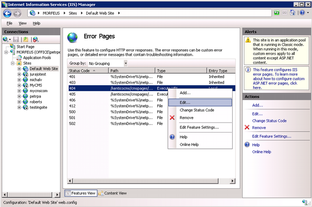Click the Online Help link in the Actions pane

[261, 152]
